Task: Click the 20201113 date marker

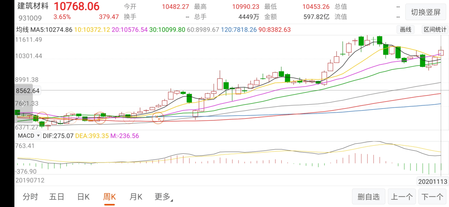Action: pyautogui.click(x=432, y=181)
